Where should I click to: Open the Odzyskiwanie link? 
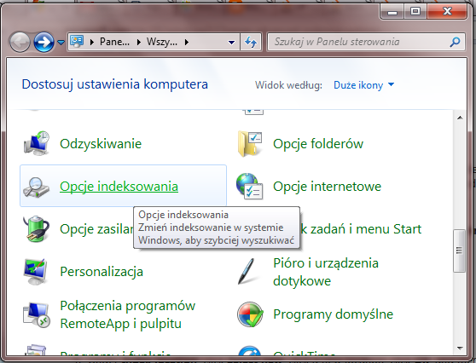pos(101,144)
